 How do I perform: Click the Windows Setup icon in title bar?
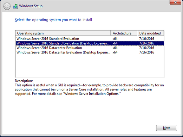point(16,6)
